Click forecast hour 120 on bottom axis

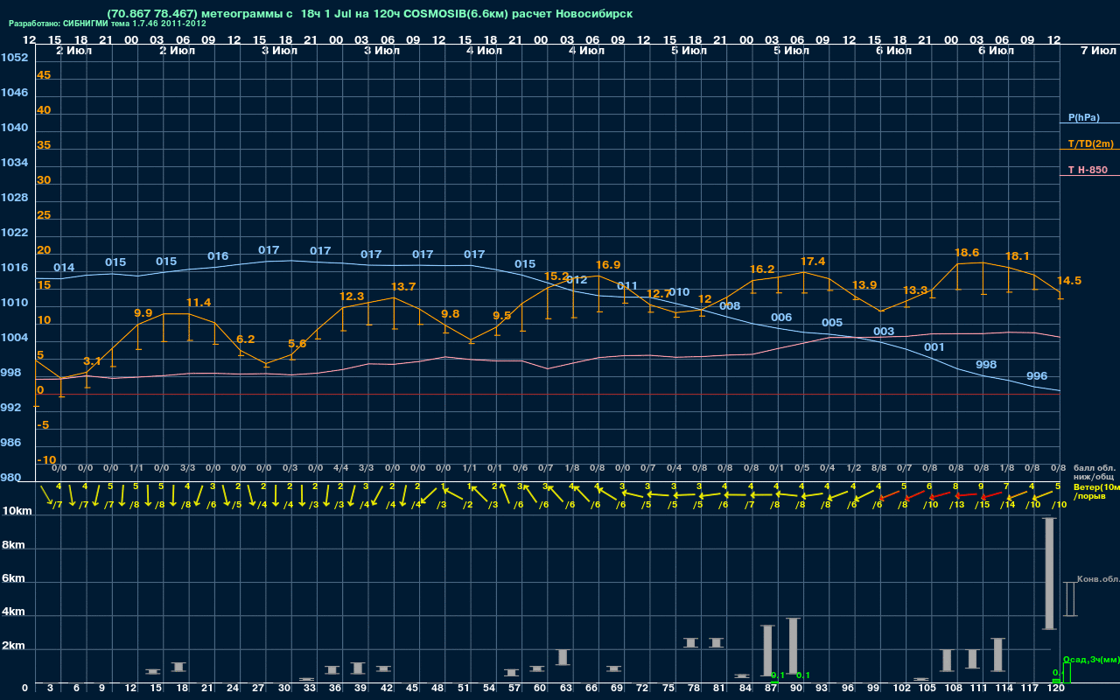coord(1056,689)
